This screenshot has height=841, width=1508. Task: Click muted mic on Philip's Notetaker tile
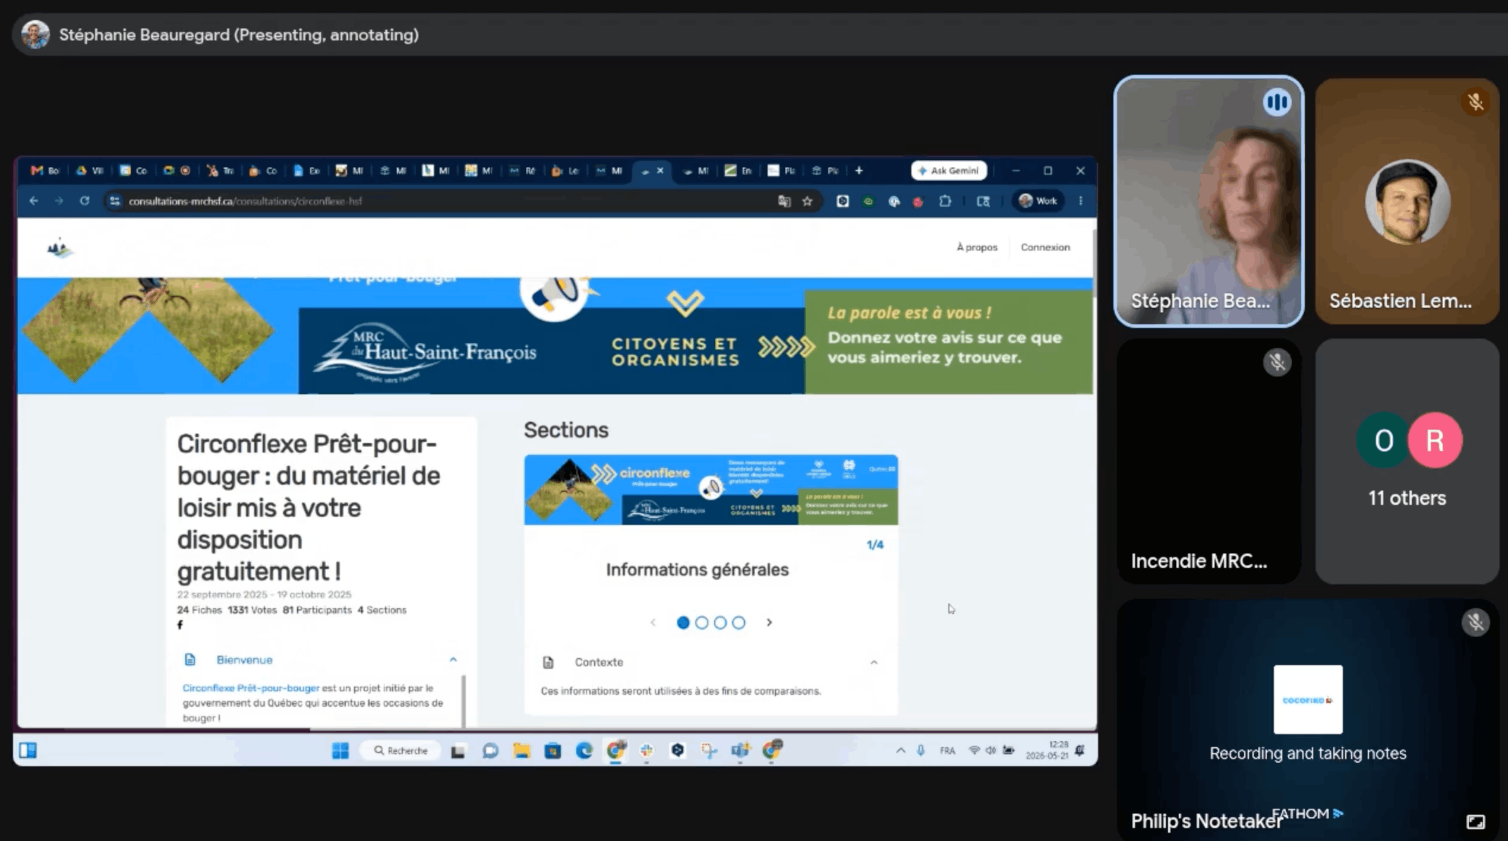pyautogui.click(x=1475, y=622)
